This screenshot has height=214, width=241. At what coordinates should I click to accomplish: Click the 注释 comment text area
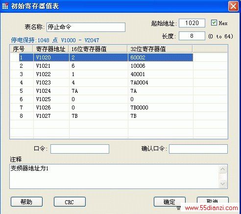coord(114,177)
